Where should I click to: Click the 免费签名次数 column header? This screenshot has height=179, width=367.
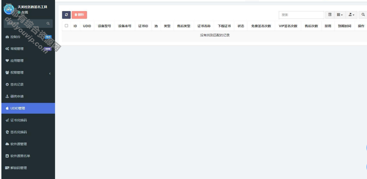point(261,26)
